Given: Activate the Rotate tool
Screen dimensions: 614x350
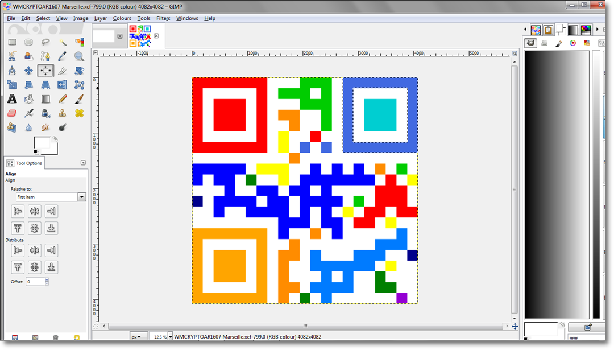Looking at the screenshot, I should [79, 71].
